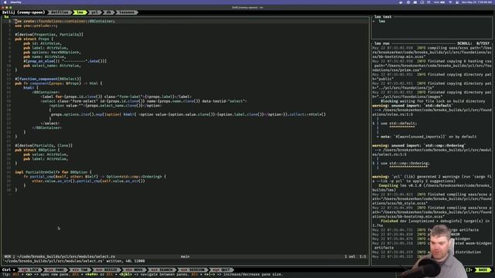Click 'unused import: std::cmp::Ordering' warning
Image resolution: width=495 pixels, height=278 pixels.
tap(419, 146)
